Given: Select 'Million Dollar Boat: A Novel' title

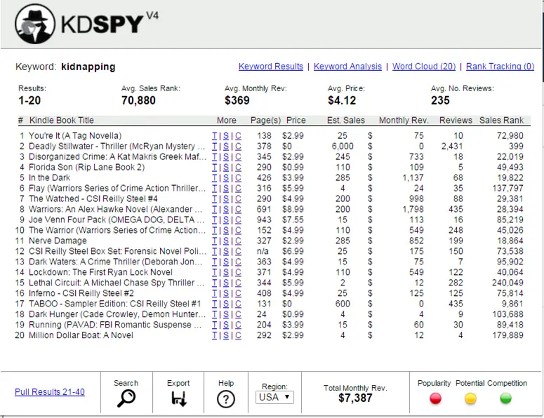Looking at the screenshot, I should (81, 335).
